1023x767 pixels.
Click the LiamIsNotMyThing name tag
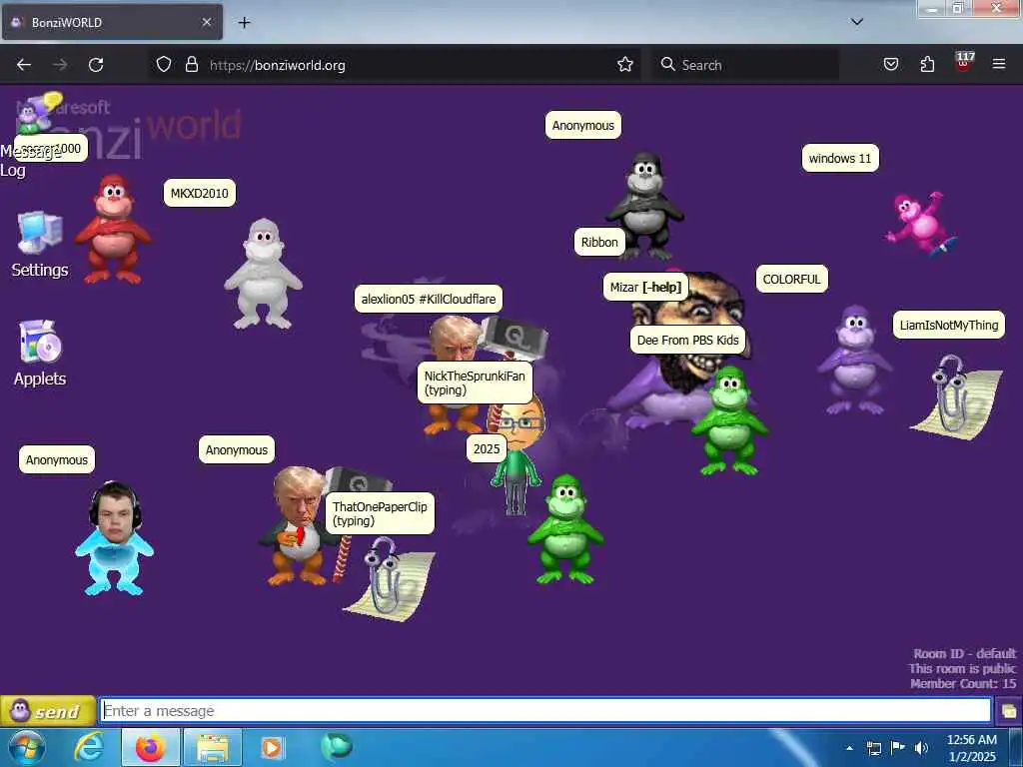pyautogui.click(x=949, y=325)
